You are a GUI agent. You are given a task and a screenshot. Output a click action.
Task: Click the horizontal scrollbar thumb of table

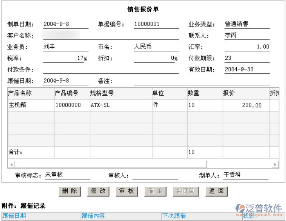(x=110, y=164)
